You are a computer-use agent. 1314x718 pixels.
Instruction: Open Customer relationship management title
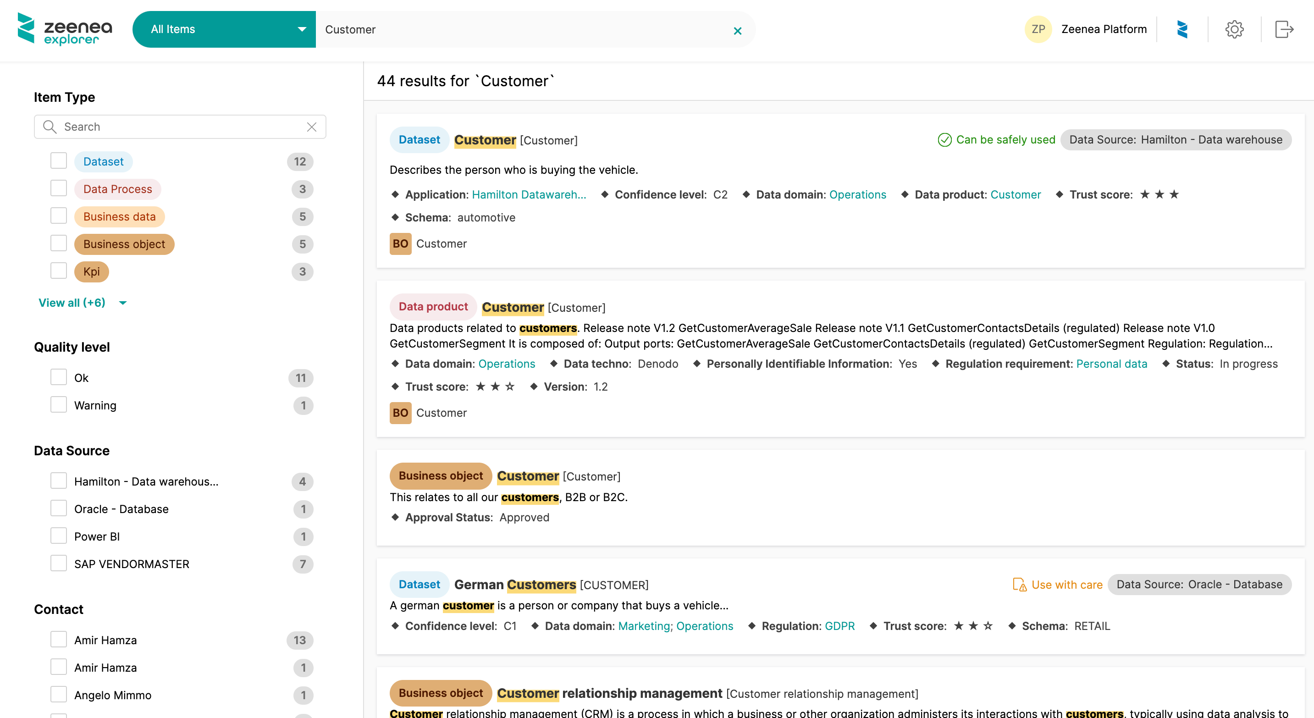point(610,694)
